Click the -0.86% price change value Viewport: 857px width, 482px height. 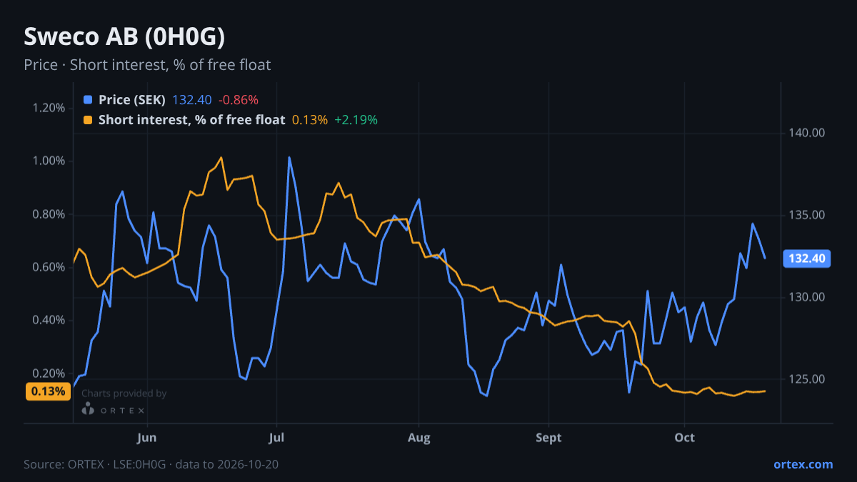tap(239, 100)
